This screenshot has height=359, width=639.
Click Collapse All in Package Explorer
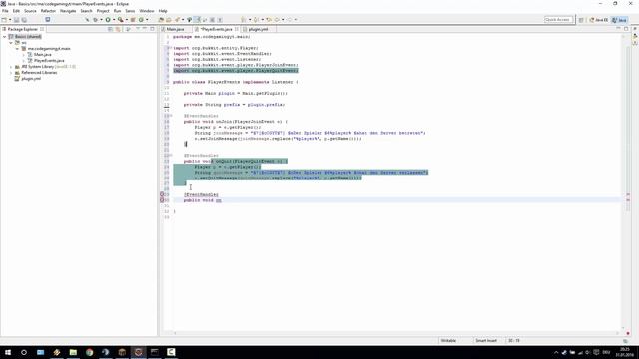(110, 29)
